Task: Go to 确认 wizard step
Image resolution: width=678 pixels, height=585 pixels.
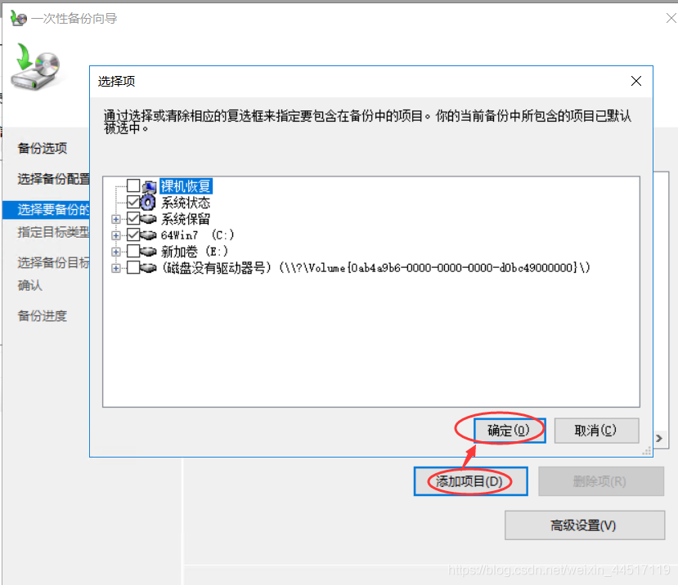Action: [x=29, y=285]
